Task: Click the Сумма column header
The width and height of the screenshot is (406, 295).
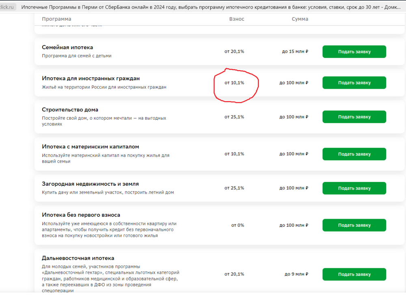Action: (300, 19)
